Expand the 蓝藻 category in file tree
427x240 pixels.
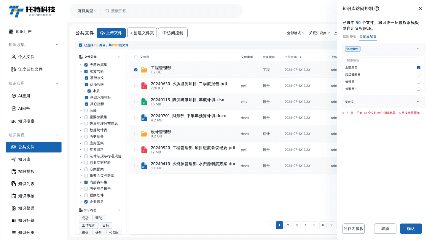click(x=81, y=110)
